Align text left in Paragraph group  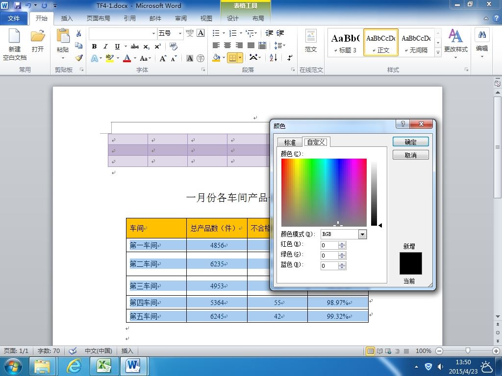click(x=216, y=46)
